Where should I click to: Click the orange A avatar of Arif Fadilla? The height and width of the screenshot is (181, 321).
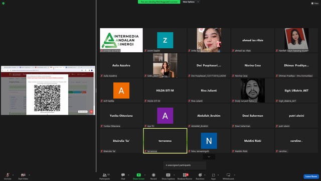coord(121,90)
